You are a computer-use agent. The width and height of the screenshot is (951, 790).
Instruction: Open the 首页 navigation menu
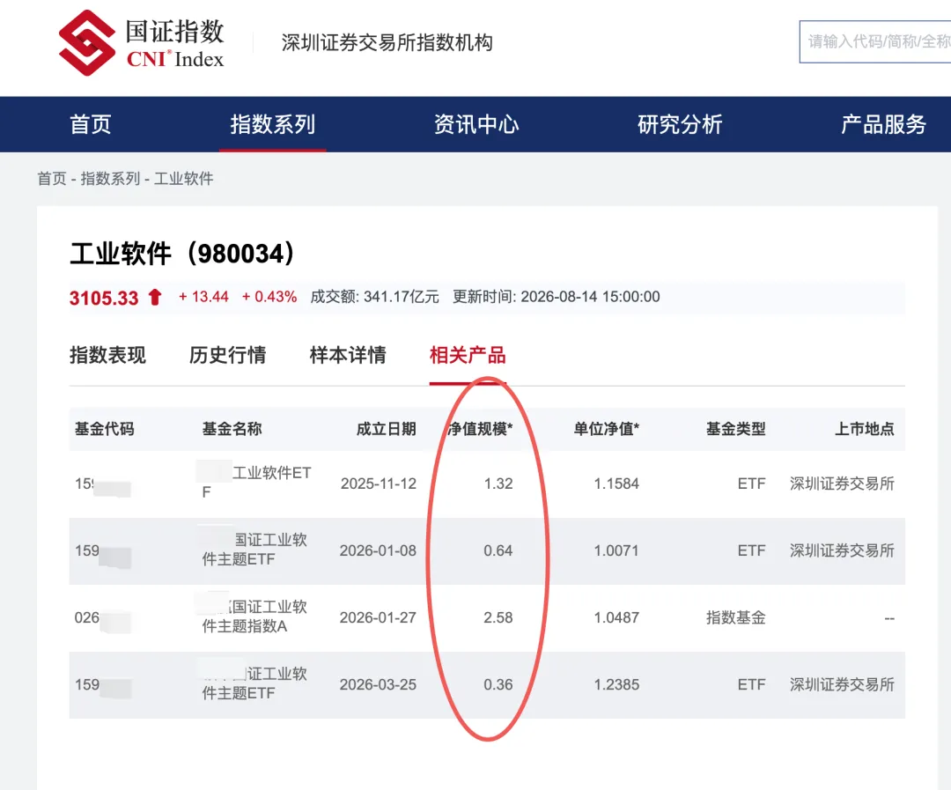coord(91,124)
